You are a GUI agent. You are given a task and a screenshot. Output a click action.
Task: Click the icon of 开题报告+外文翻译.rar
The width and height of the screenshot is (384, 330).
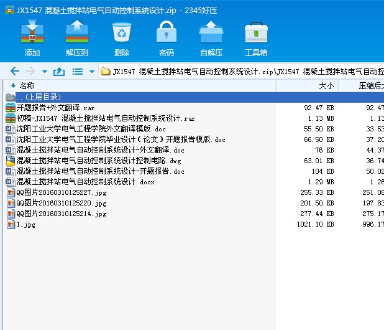click(11, 108)
